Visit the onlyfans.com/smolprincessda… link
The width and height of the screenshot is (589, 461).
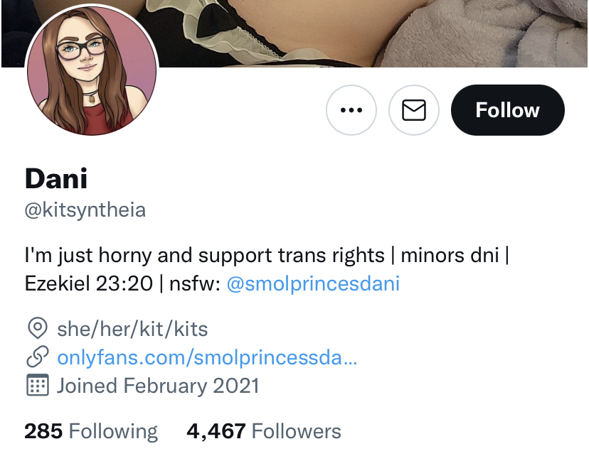(207, 357)
